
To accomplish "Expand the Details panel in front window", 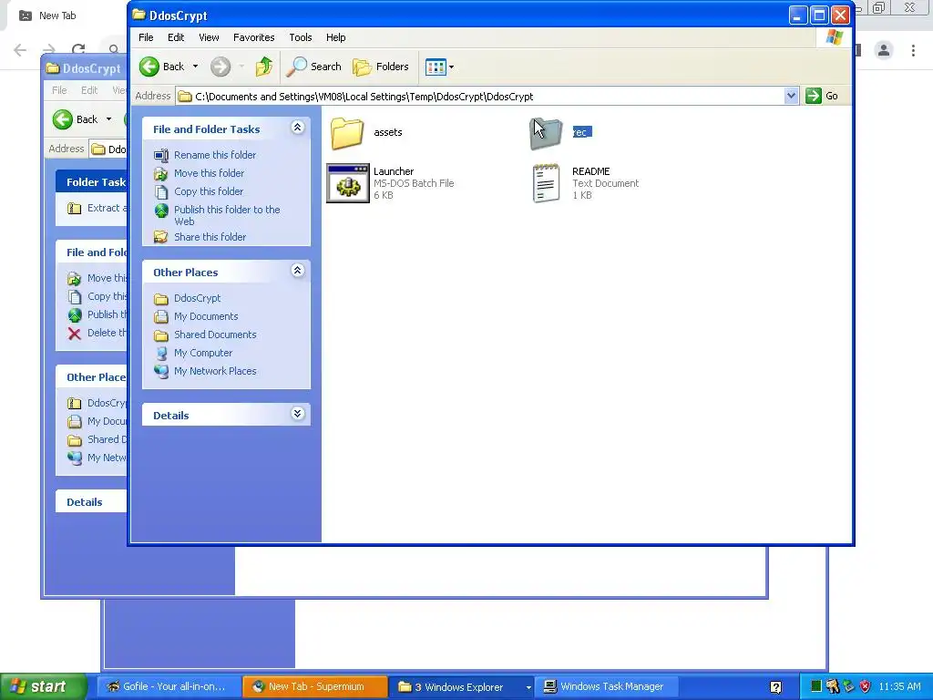I will point(298,414).
